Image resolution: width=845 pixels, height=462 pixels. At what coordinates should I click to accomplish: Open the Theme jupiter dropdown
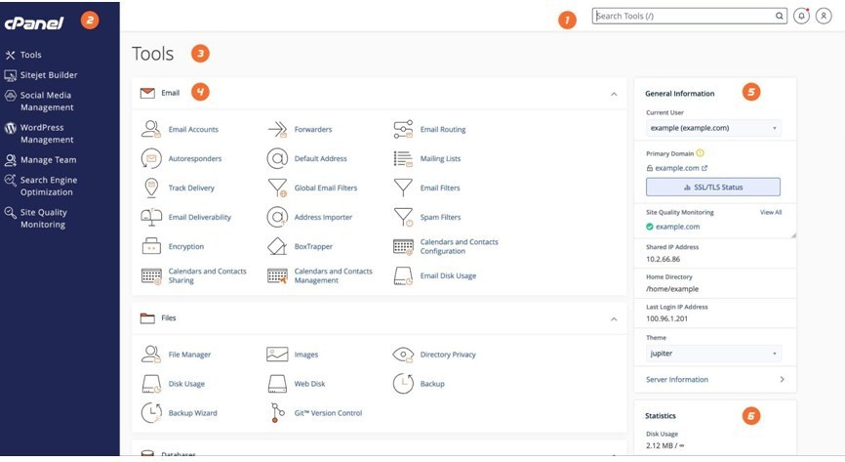point(713,354)
